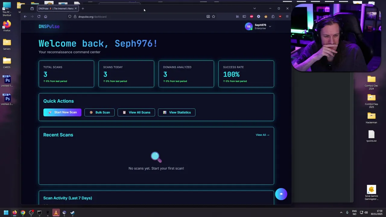Click the Domains Analyzed stat card

tap(186, 74)
